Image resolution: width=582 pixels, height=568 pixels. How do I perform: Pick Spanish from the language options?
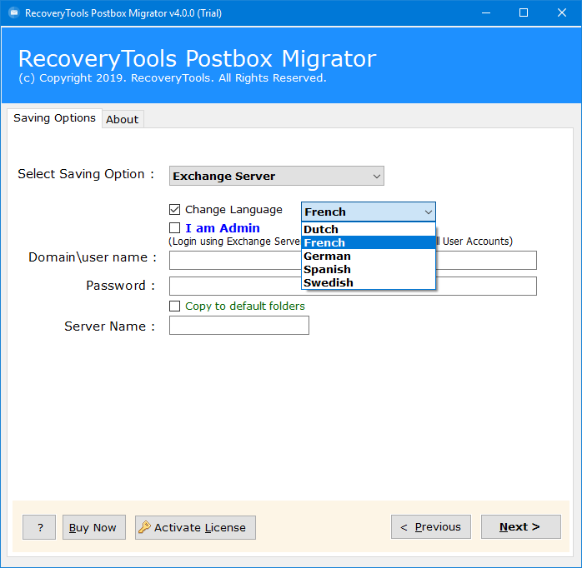(368, 269)
